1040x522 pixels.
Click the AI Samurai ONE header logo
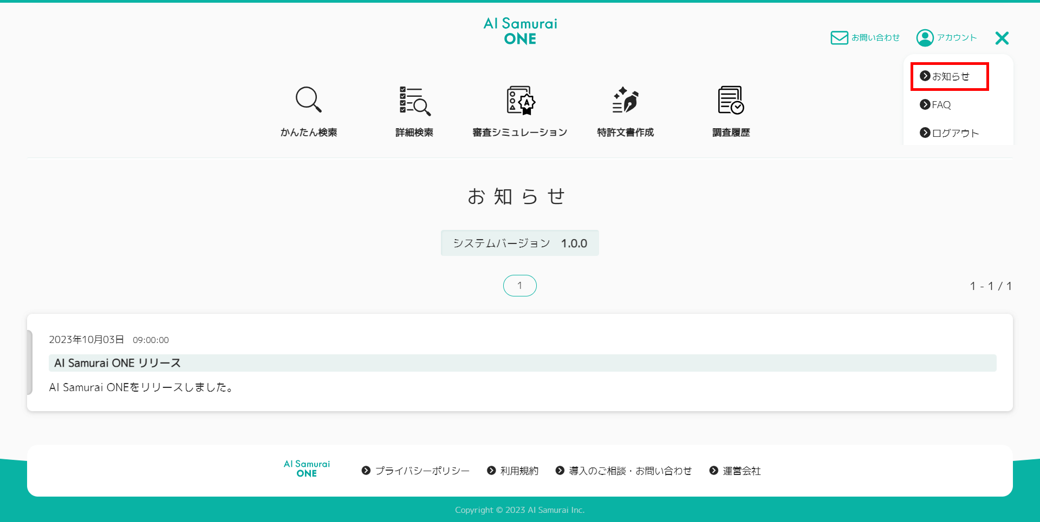tap(519, 30)
